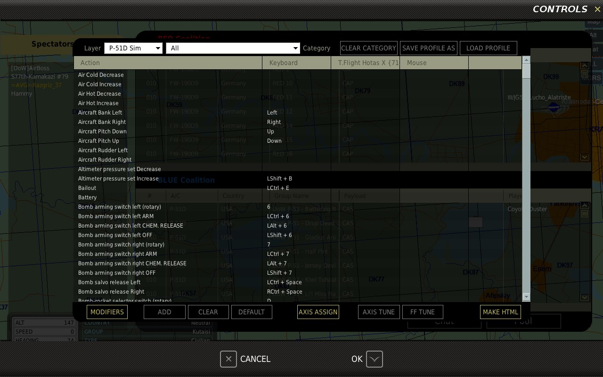Click the OK checkmark icon
603x377 pixels.
(375, 359)
